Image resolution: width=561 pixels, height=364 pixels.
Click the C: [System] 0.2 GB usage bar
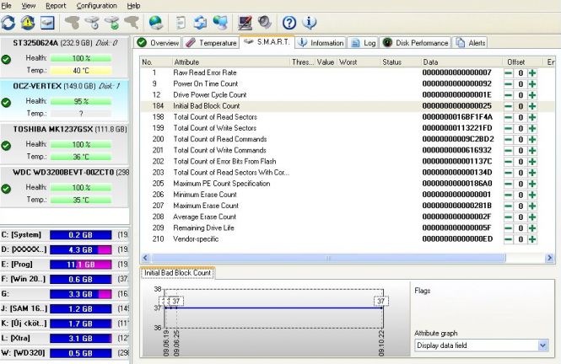[80, 235]
